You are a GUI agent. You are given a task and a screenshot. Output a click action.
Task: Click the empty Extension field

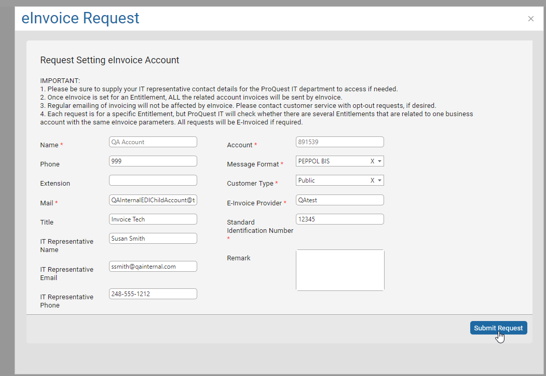153,180
